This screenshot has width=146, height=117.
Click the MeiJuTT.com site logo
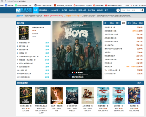(x=24, y=10)
